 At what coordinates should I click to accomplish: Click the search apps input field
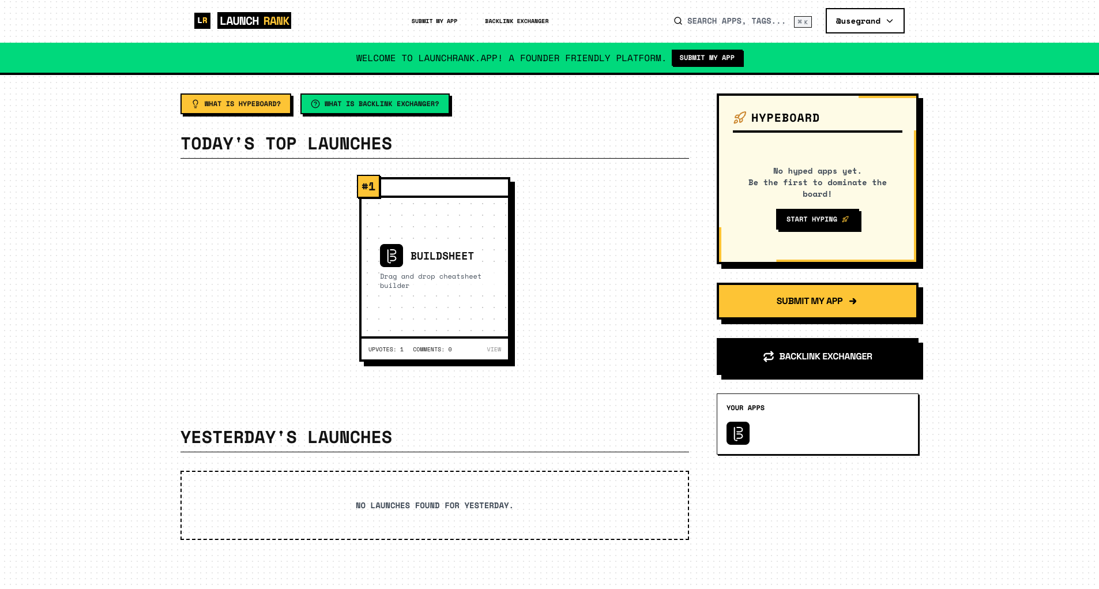[x=732, y=21]
